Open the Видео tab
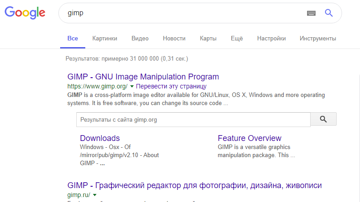 pyautogui.click(x=140, y=38)
